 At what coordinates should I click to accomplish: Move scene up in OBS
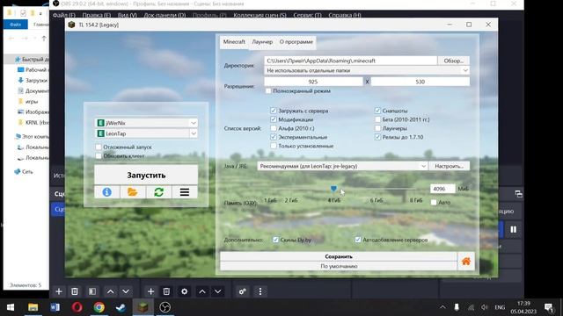tap(110, 291)
